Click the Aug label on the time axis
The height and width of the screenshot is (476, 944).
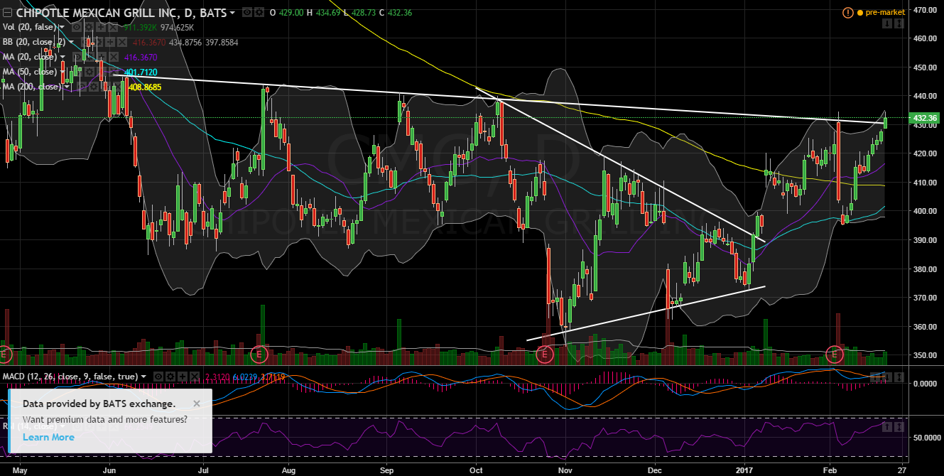click(x=288, y=470)
